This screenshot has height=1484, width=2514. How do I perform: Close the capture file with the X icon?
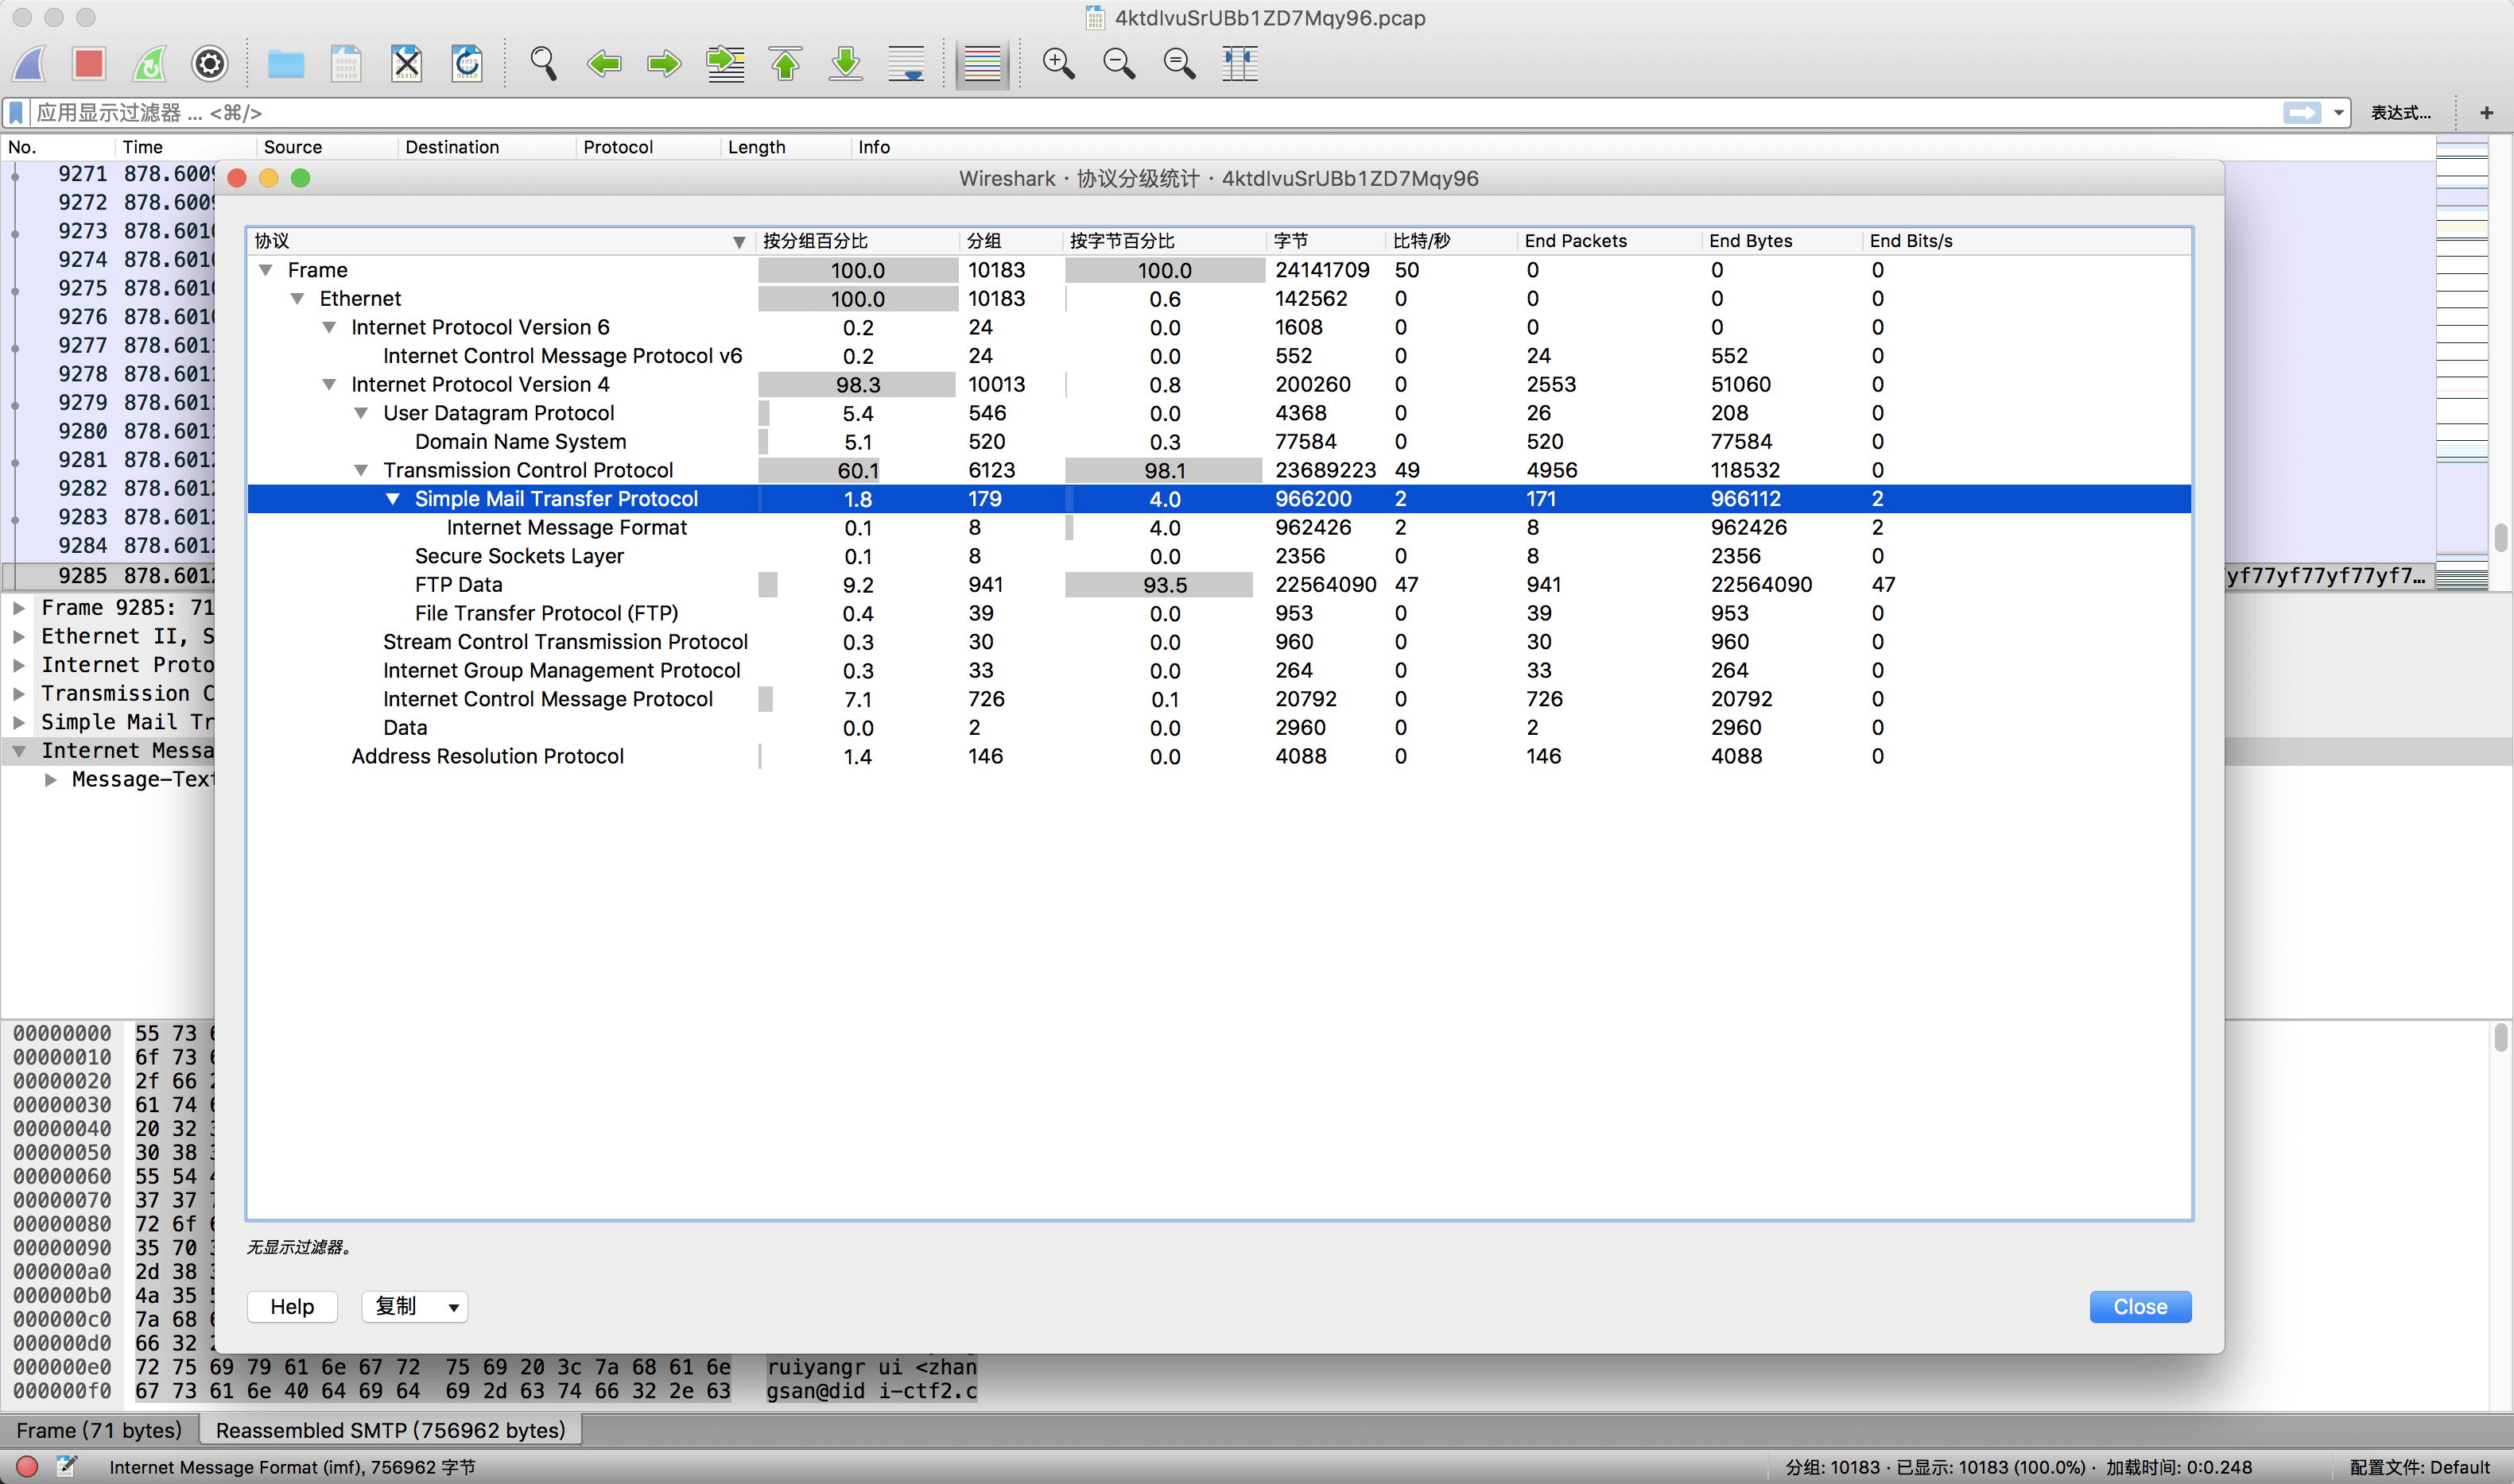click(x=406, y=64)
